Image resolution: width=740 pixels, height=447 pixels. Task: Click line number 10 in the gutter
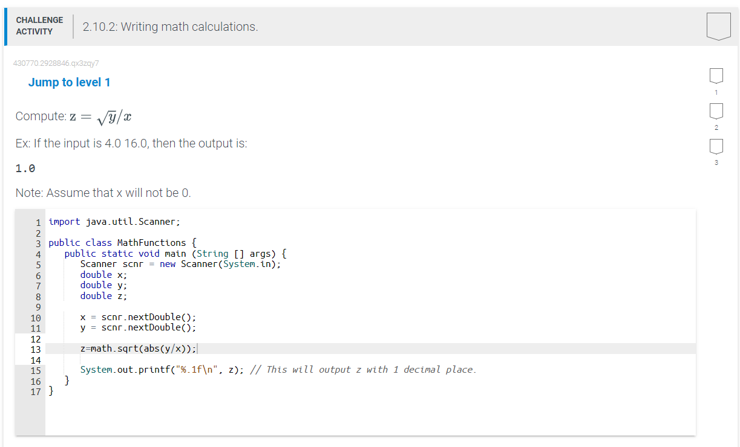tap(36, 317)
